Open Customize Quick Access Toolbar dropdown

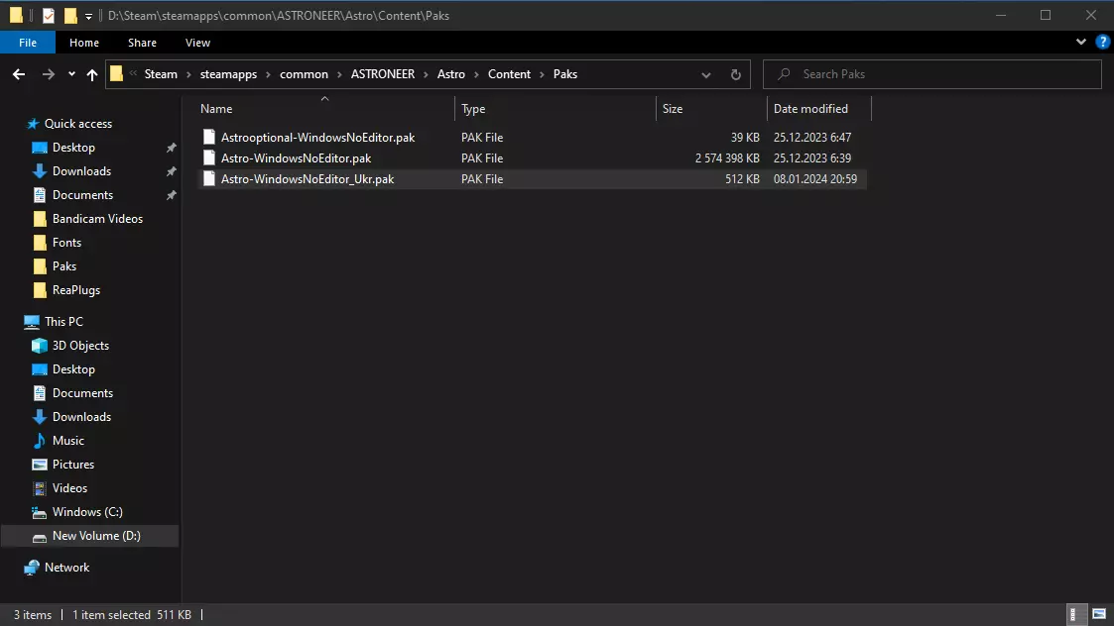[x=88, y=16]
